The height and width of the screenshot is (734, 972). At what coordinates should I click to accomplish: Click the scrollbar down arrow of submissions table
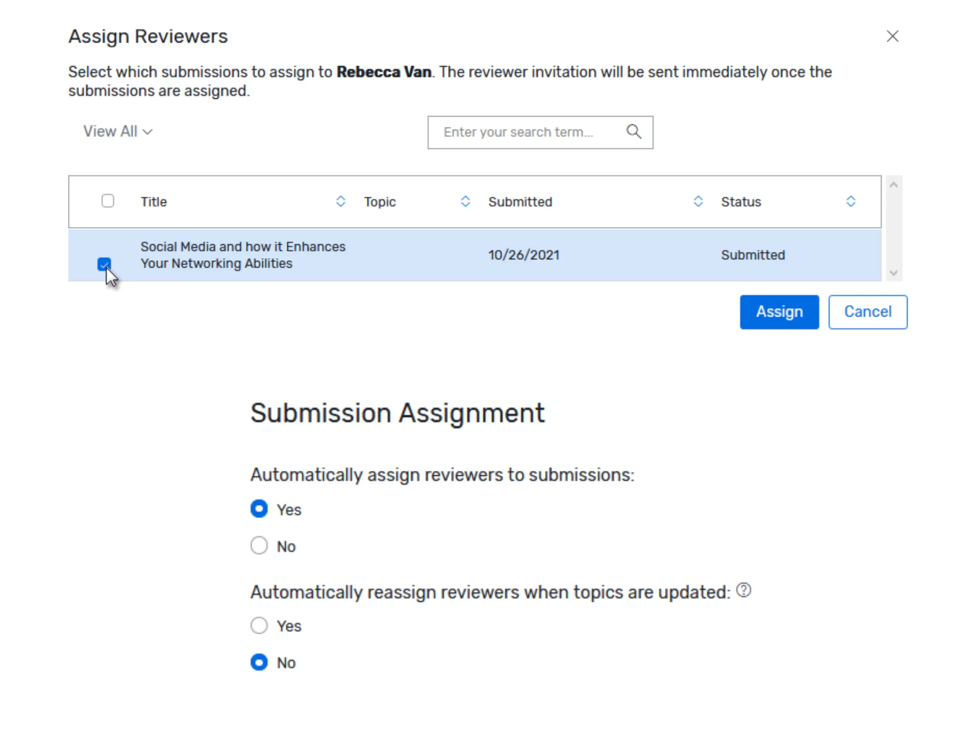pos(894,273)
